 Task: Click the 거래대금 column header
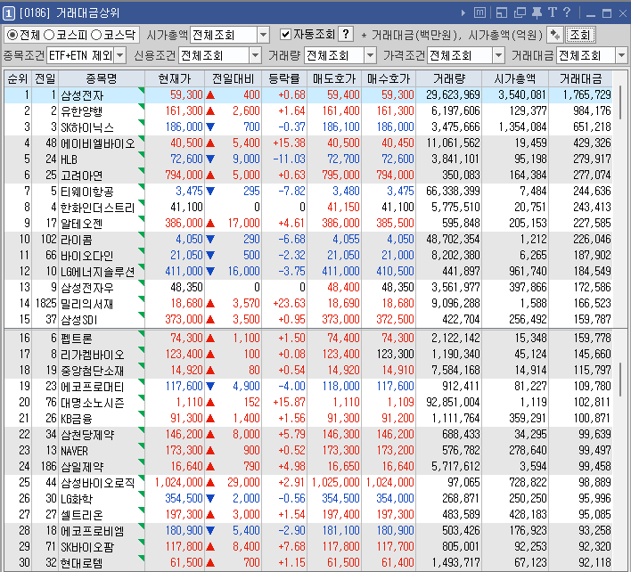[x=581, y=78]
